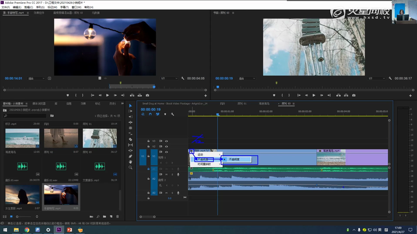Toggle V2 track eye visibility
Image resolution: width=417 pixels, height=234 pixels.
click(x=167, y=147)
